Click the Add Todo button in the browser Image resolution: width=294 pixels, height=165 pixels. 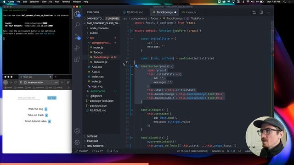click(x=52, y=98)
